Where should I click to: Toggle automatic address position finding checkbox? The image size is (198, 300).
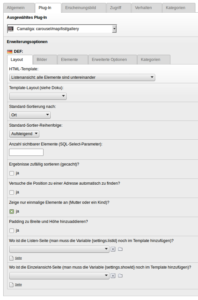click(x=12, y=192)
